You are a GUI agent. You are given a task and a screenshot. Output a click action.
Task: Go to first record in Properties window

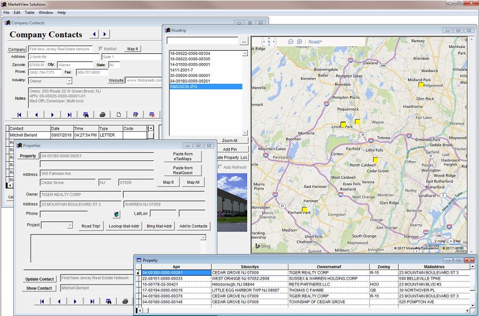tap(42, 302)
